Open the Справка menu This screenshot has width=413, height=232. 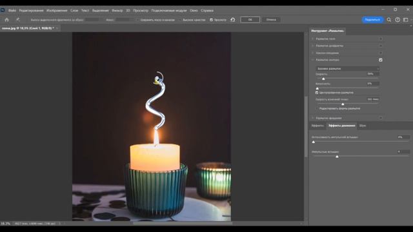[207, 10]
